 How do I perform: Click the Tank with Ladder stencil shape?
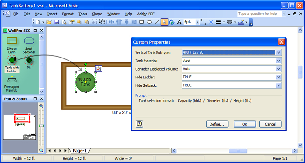click(x=12, y=64)
